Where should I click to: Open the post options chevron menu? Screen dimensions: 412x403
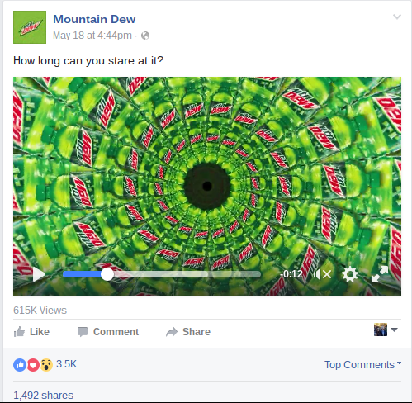coord(397,17)
